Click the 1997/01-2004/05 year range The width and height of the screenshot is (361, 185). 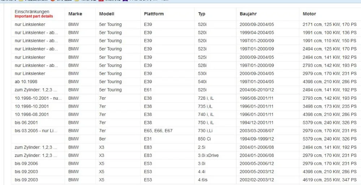click(x=257, y=82)
